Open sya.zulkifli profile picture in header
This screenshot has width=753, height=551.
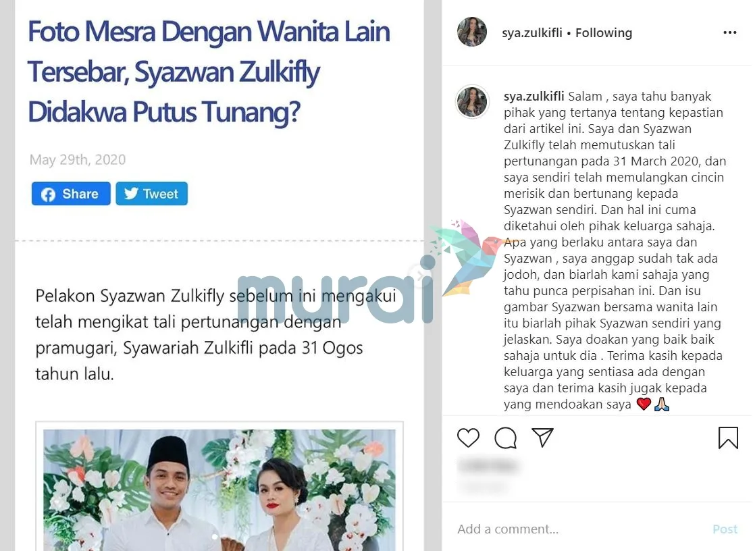coord(472,32)
